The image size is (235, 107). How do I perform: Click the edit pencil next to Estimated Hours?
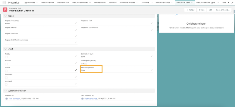click(152, 56)
